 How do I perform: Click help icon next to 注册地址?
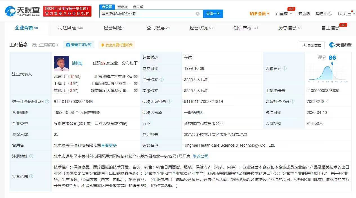[x=31, y=156]
